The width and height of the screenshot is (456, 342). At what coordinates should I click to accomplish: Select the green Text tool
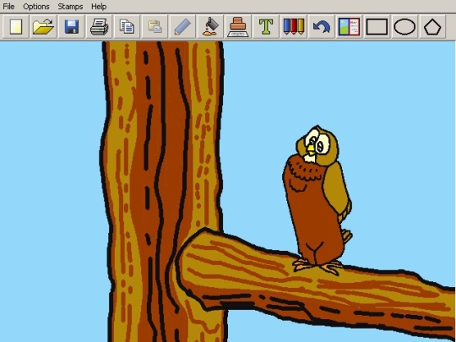pos(266,27)
